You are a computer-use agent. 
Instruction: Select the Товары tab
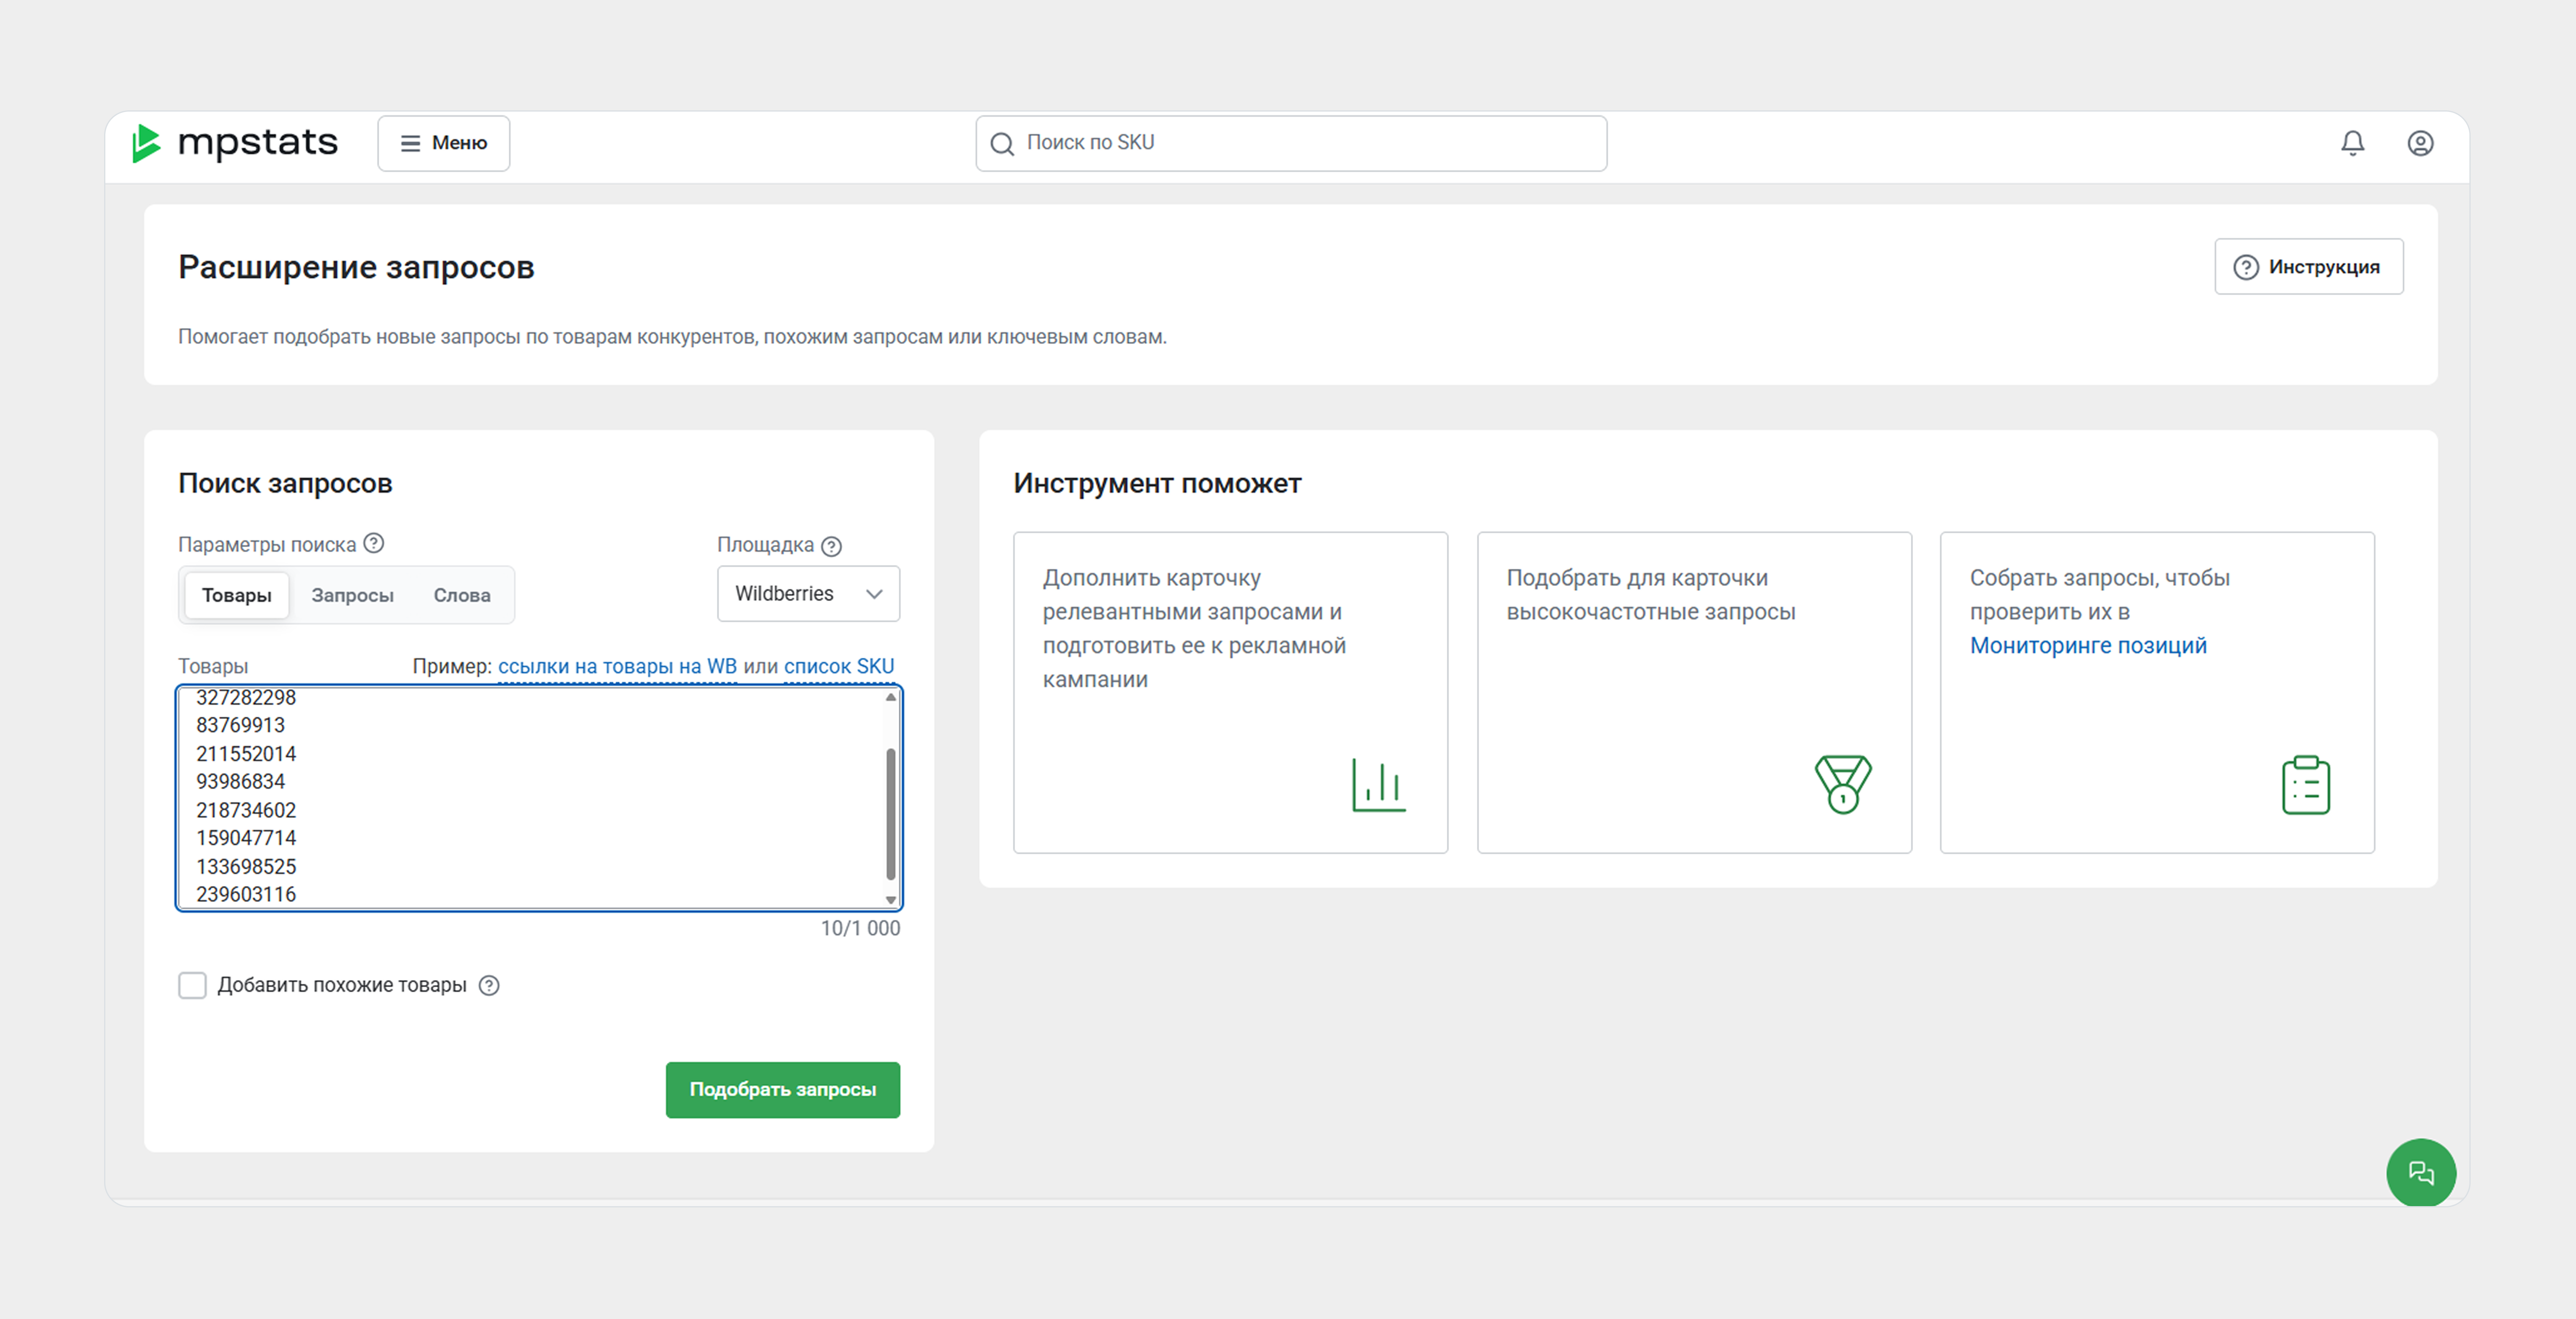pos(236,595)
